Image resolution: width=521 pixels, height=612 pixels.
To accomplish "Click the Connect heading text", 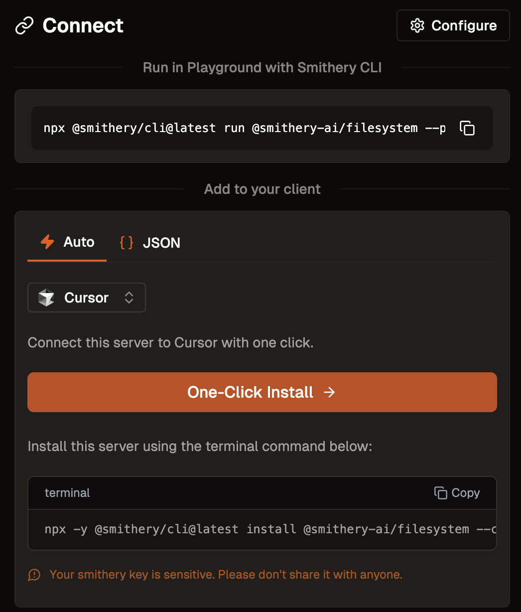I will 83,25.
